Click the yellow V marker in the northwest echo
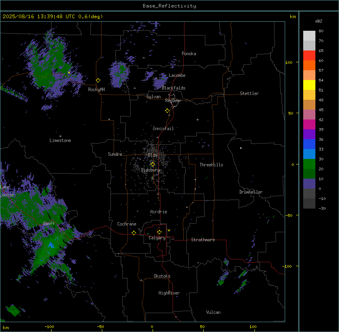 (69, 73)
